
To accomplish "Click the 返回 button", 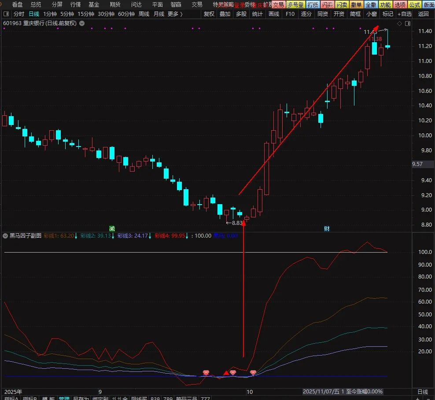I will pos(423,14).
